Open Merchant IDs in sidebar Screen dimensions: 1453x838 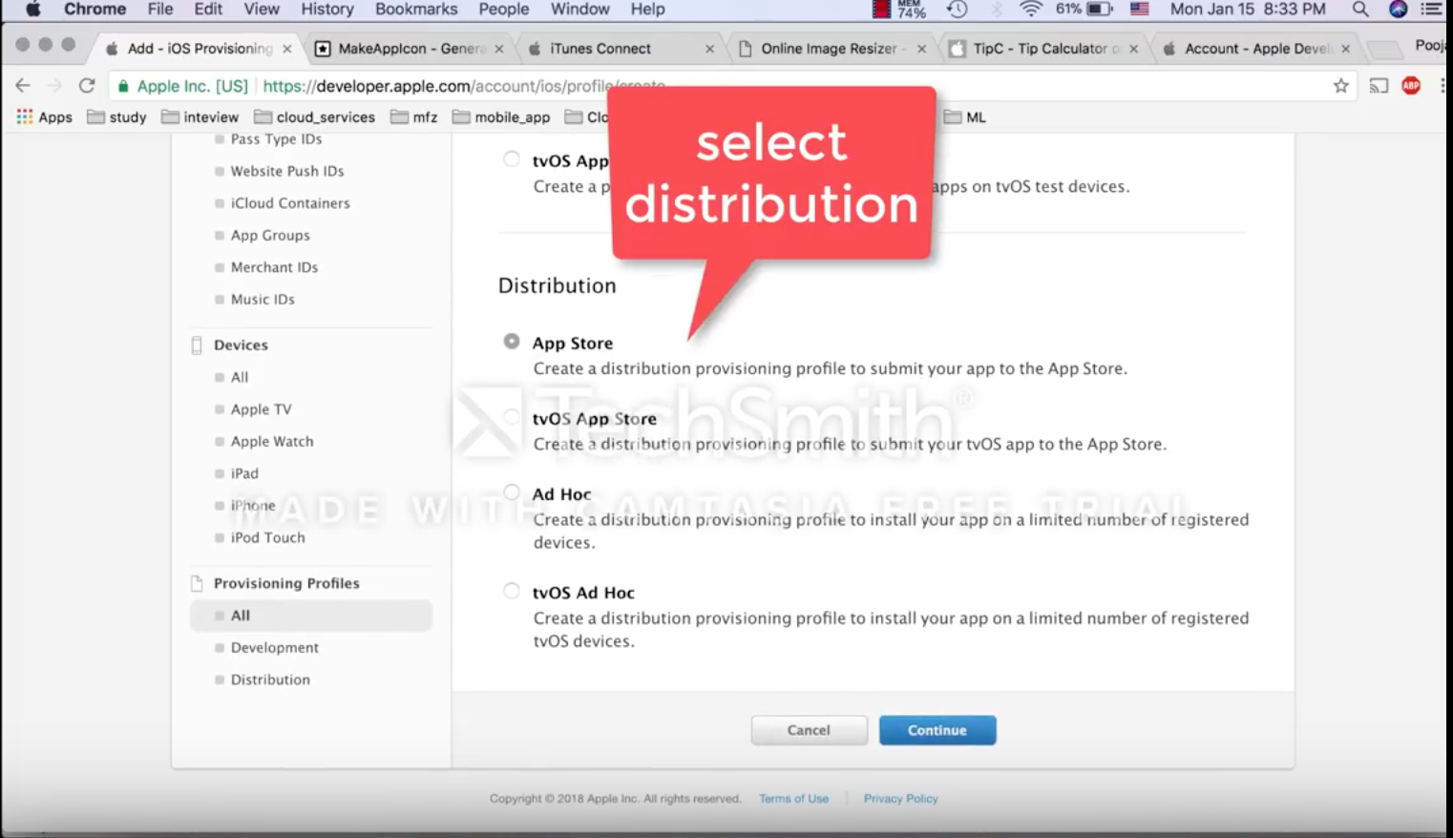coord(274,267)
